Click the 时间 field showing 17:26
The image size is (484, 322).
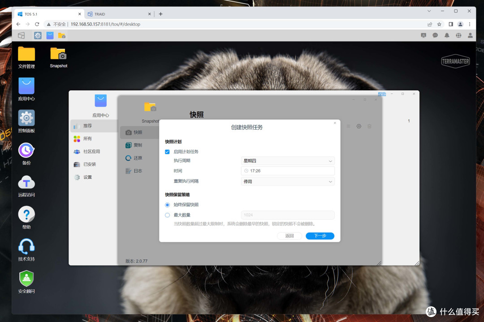[288, 171]
